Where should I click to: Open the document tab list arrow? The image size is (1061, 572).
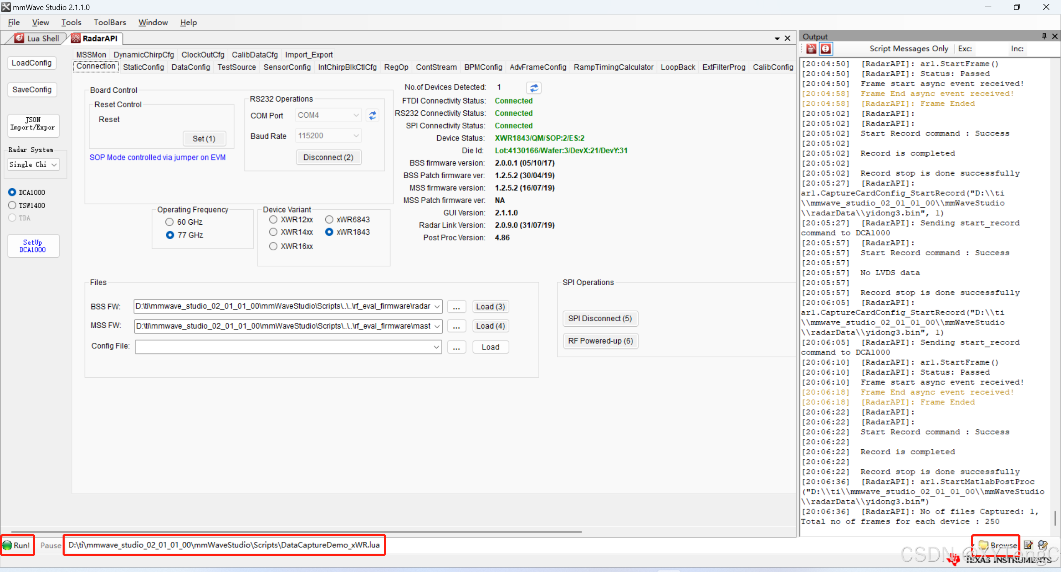pos(777,39)
